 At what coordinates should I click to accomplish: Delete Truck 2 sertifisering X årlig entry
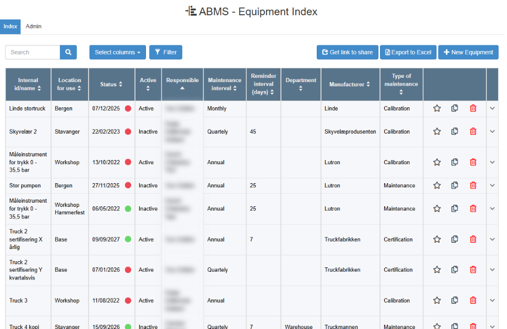coord(473,239)
